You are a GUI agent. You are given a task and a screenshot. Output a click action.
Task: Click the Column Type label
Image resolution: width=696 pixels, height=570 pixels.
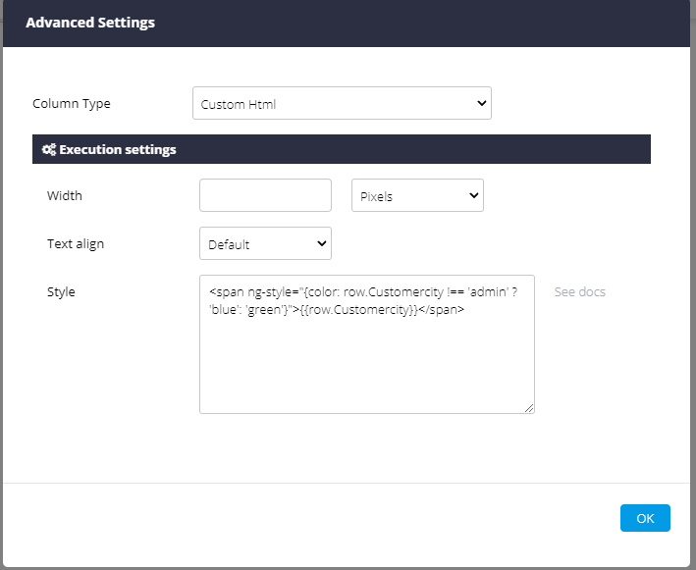pyautogui.click(x=72, y=104)
